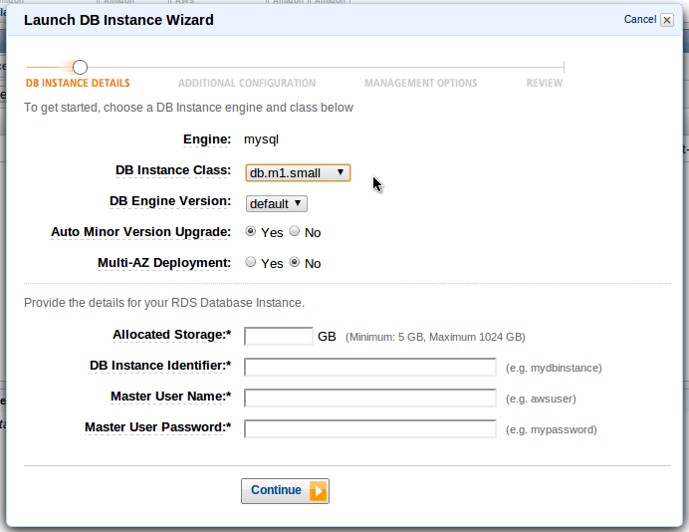Viewport: 689px width, 532px height.
Task: Click the DB Instance Details step circle
Action: [x=80, y=67]
